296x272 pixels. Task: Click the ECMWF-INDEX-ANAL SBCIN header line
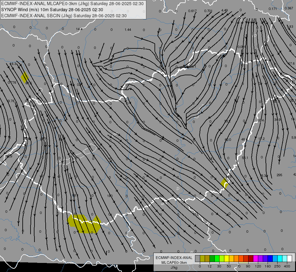coord(64,16)
